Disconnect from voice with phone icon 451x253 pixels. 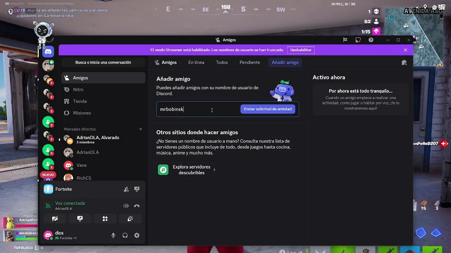(137, 206)
